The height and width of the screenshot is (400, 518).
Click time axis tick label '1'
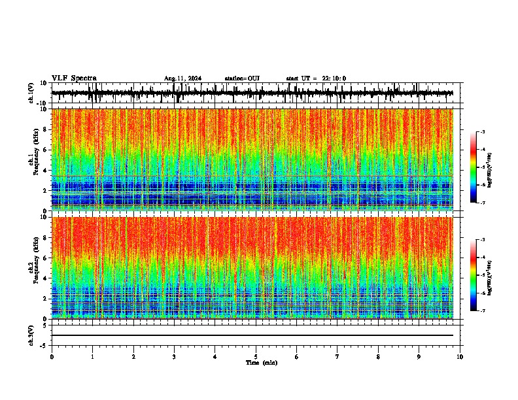tap(93, 357)
